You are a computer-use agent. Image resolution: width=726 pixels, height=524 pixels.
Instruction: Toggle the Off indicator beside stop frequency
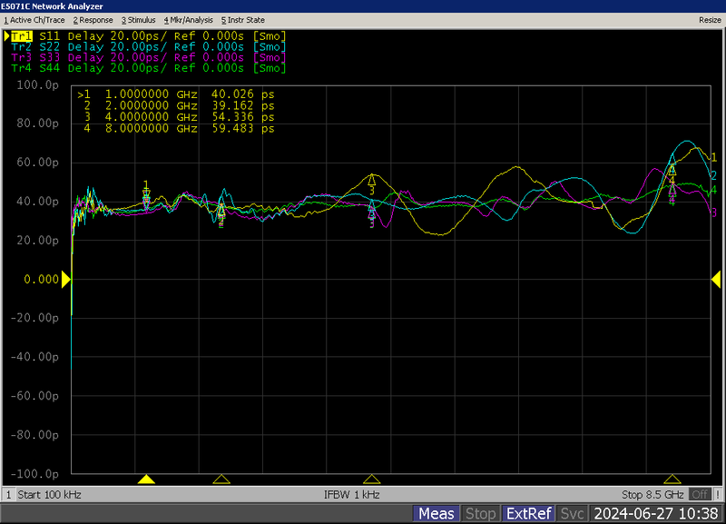[699, 495]
